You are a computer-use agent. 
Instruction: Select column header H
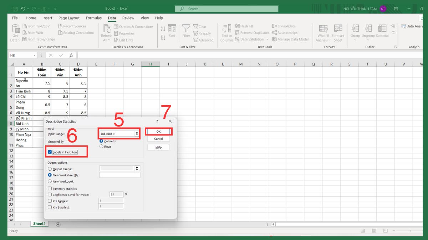[151, 64]
